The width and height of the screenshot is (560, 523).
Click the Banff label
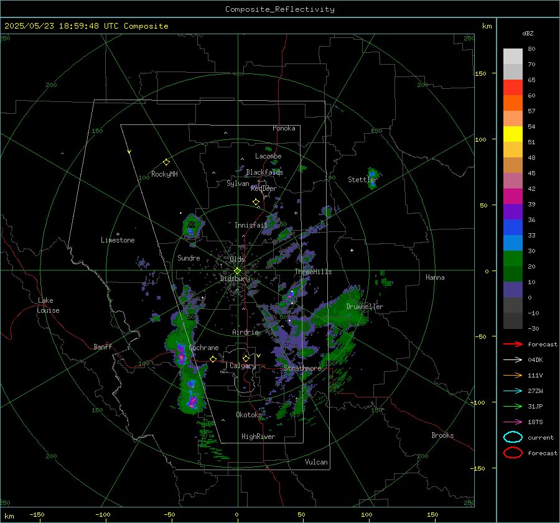pos(103,346)
